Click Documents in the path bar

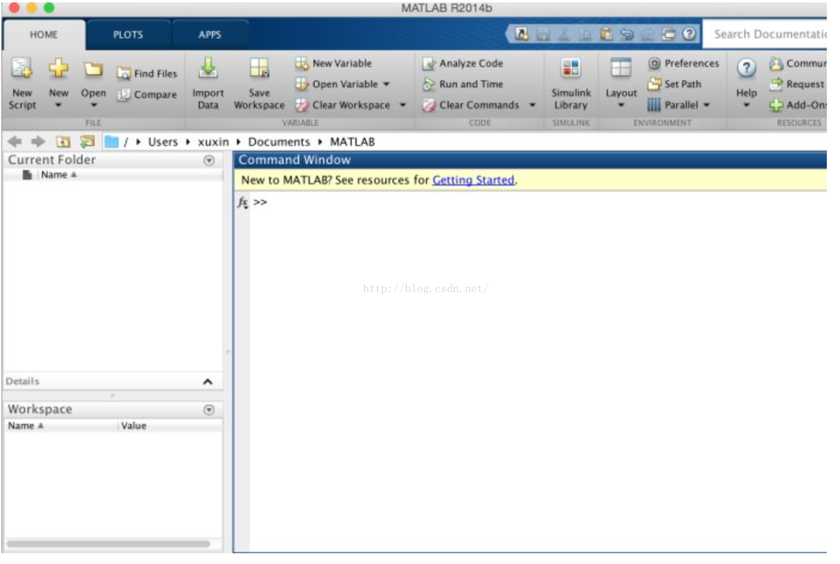(279, 142)
